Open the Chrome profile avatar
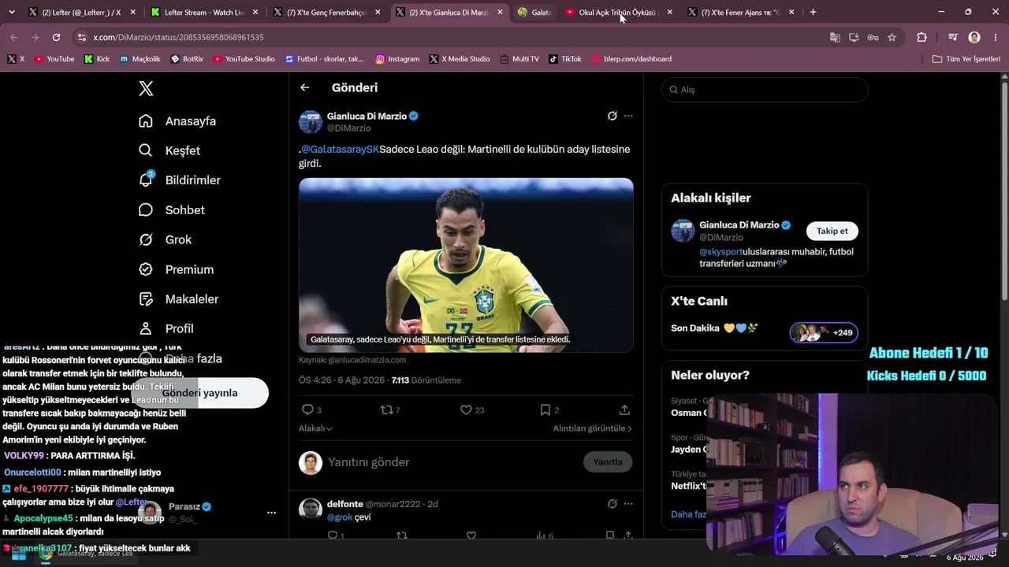Screen dimensions: 1009x567 pos(974,37)
